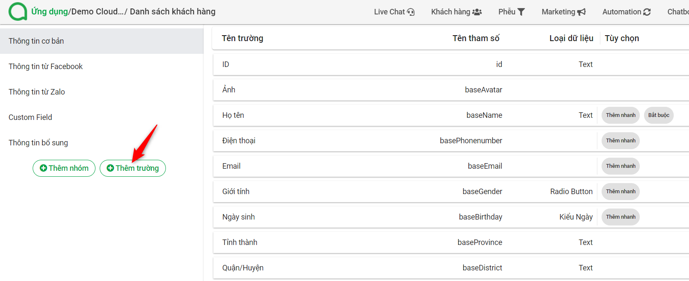Toggle Thêm nhanh for the Giới tính field

click(x=621, y=192)
